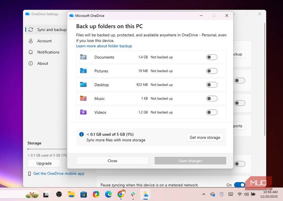
Task: Click the taskbar clock showing 10:56 AM
Action: [x=270, y=194]
